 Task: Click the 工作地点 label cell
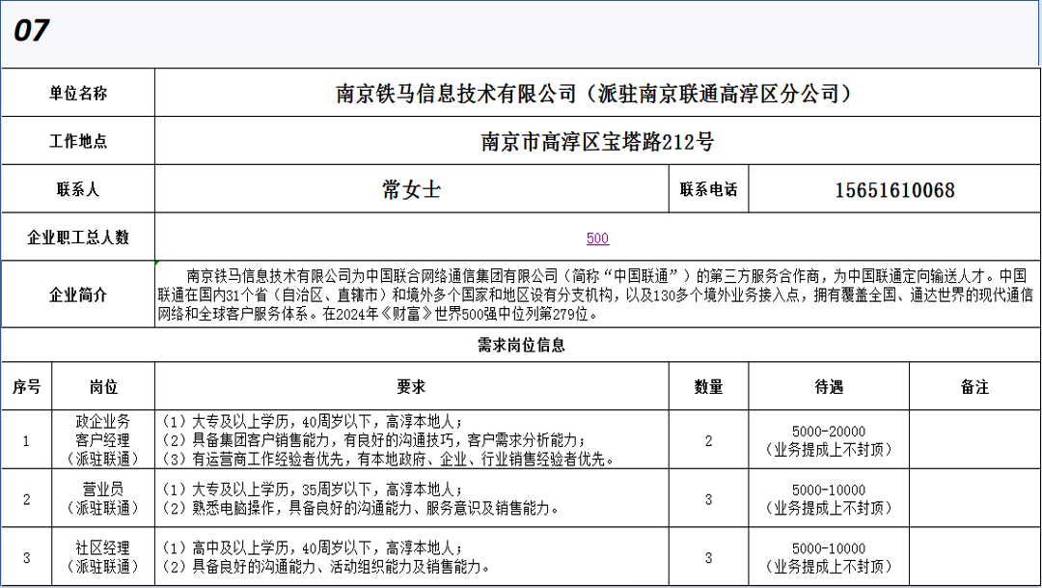pos(78,142)
